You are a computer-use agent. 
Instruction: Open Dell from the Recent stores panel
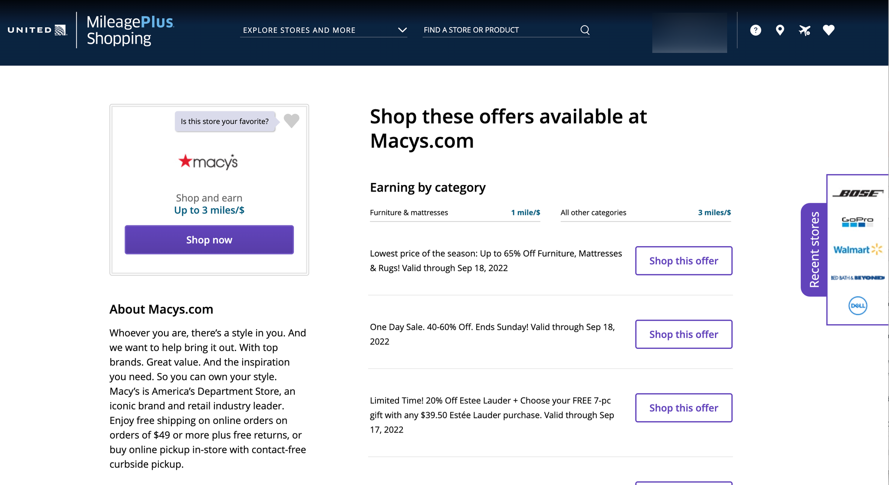pos(857,306)
